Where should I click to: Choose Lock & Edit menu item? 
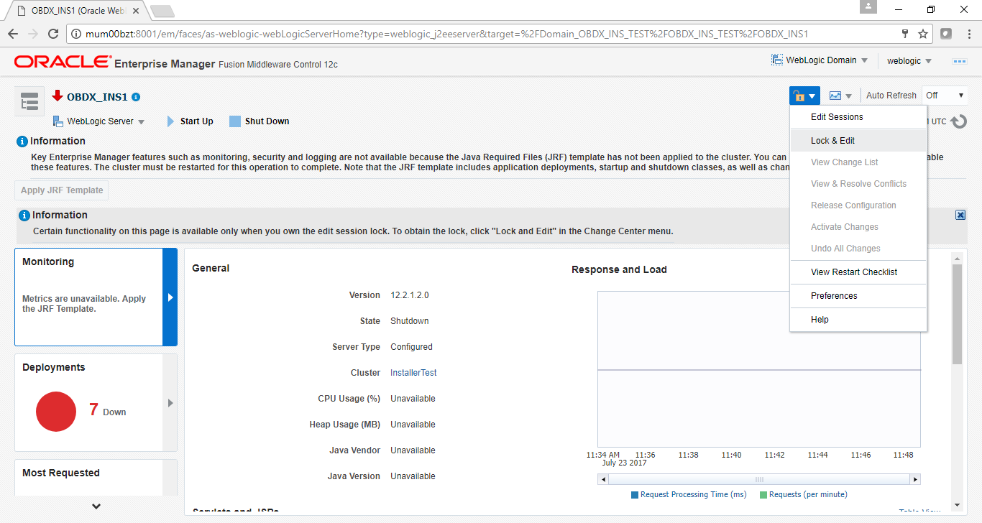858,141
